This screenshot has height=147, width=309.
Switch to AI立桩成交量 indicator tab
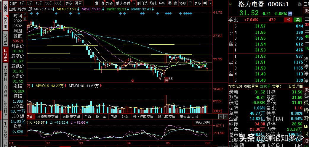pyautogui.click(x=143, y=117)
